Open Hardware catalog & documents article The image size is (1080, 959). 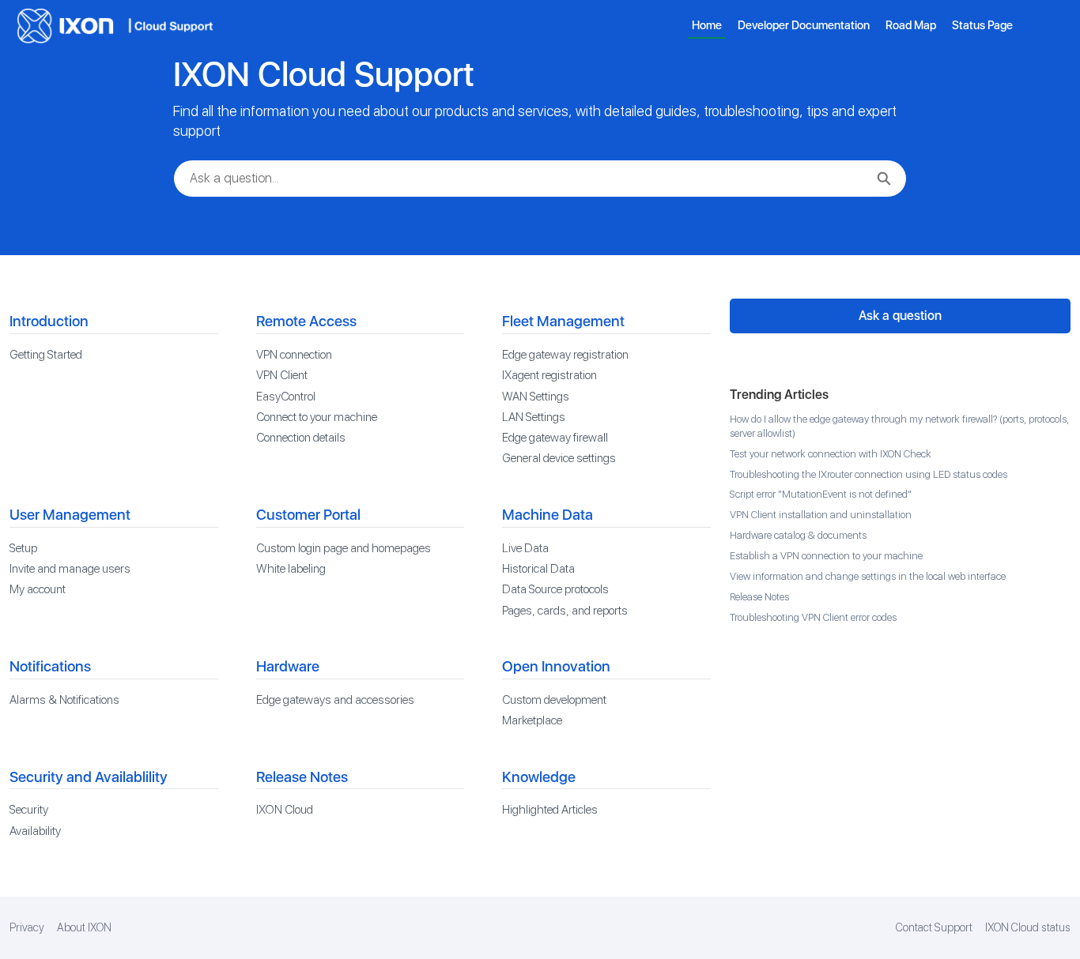click(x=798, y=536)
